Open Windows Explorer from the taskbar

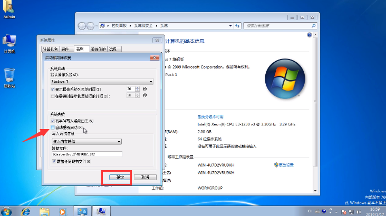pyautogui.click(x=44, y=211)
